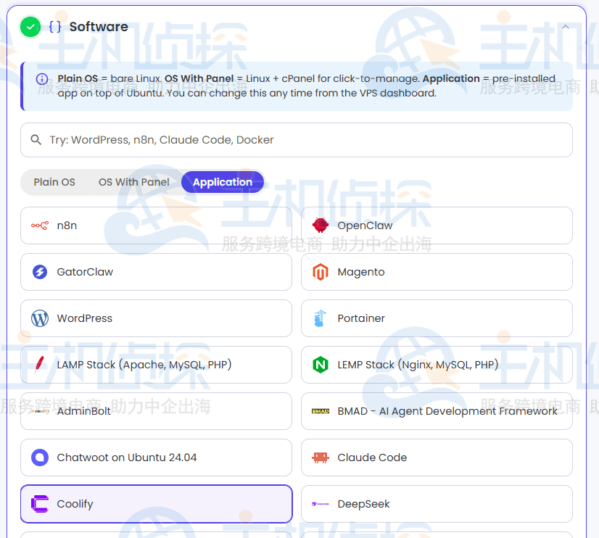
Task: Click the Portainer crane icon
Action: 320,318
